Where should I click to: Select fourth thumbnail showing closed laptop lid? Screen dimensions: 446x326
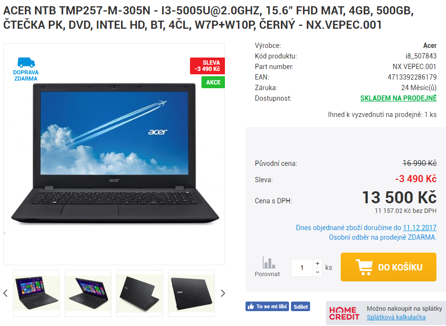click(191, 293)
